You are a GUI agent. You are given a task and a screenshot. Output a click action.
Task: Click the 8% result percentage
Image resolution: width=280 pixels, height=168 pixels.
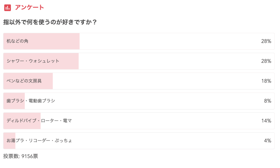coord(267,101)
